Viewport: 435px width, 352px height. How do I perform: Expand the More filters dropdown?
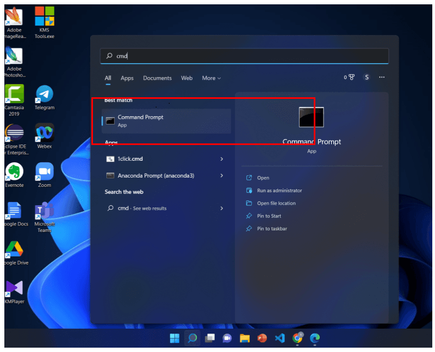point(211,78)
